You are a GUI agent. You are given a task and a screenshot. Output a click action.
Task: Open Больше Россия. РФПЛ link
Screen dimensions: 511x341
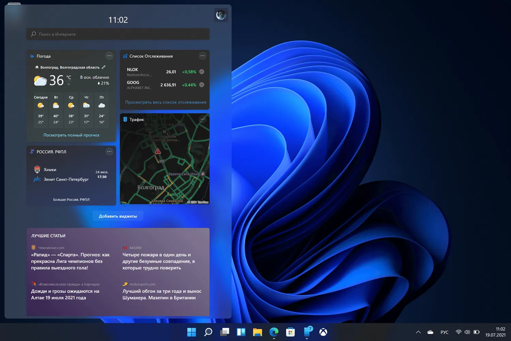(x=71, y=199)
